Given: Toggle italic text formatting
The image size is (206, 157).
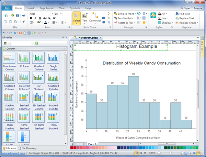Looking at the screenshot, I should [35, 18].
